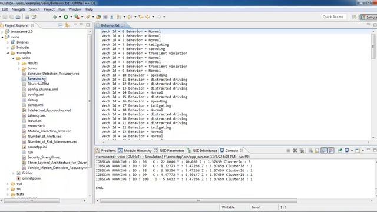Switch to the Problems tab
The height and width of the screenshot is (212, 377).
(x=106, y=151)
